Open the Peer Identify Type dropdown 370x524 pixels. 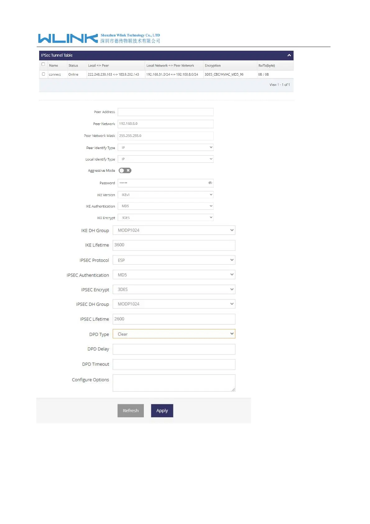tap(166, 147)
